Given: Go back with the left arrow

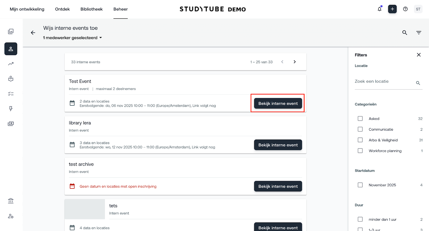Looking at the screenshot, I should [33, 33].
